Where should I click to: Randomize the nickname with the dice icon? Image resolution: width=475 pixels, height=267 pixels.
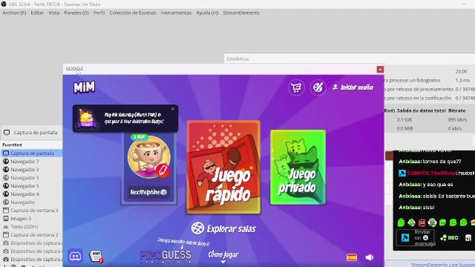click(x=164, y=192)
